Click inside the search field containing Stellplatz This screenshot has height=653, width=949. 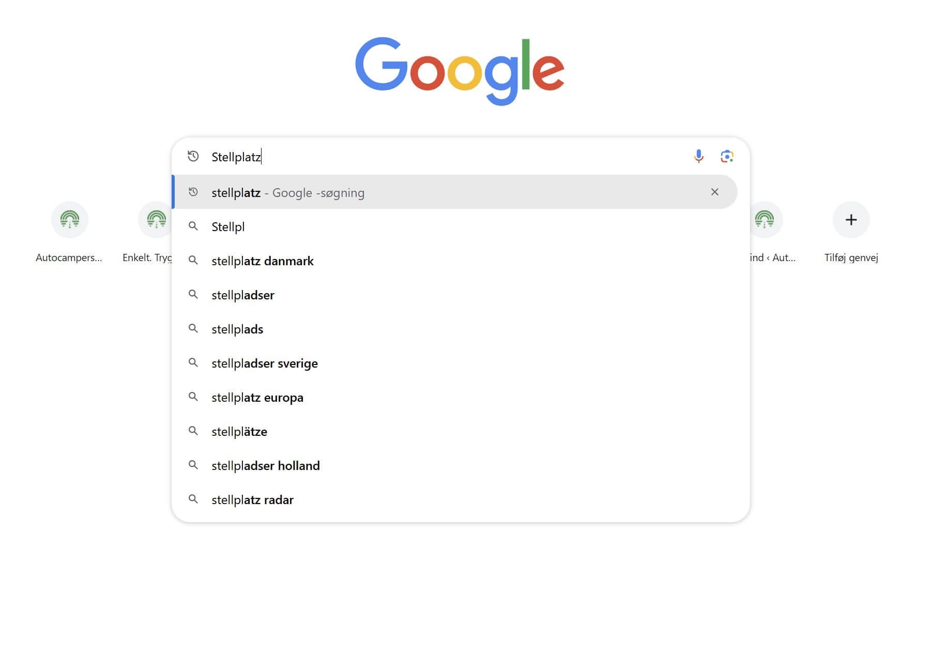(x=447, y=157)
